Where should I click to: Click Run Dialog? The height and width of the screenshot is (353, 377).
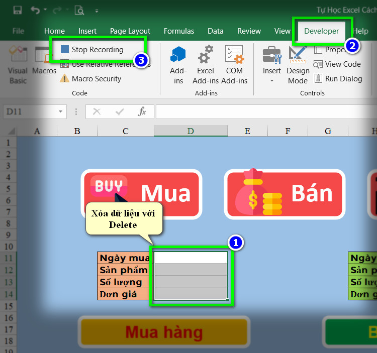[338, 78]
